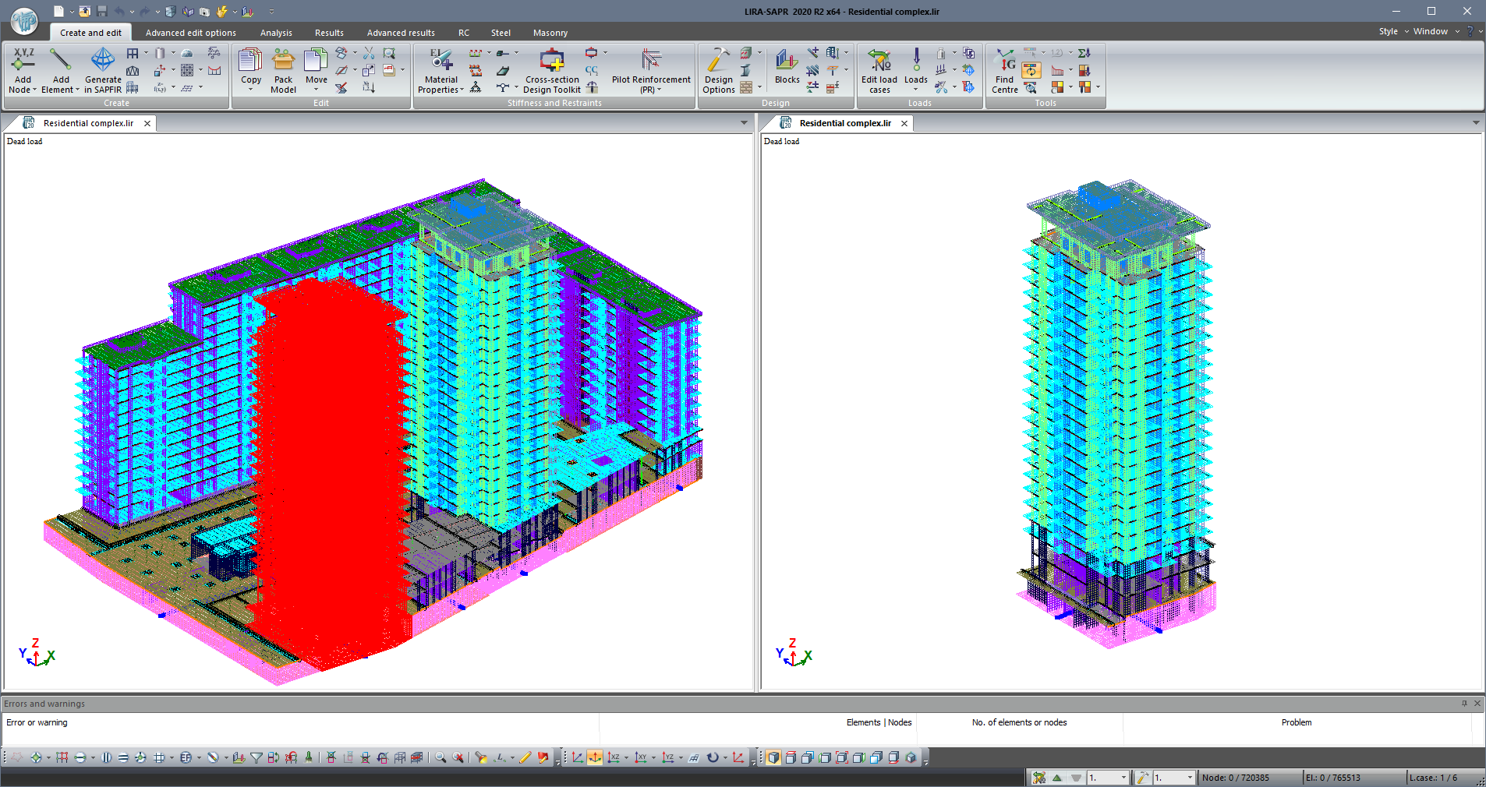Click the Pilot Reinforcement (PR) tool
Viewport: 1486px width, 787px height.
650,69
